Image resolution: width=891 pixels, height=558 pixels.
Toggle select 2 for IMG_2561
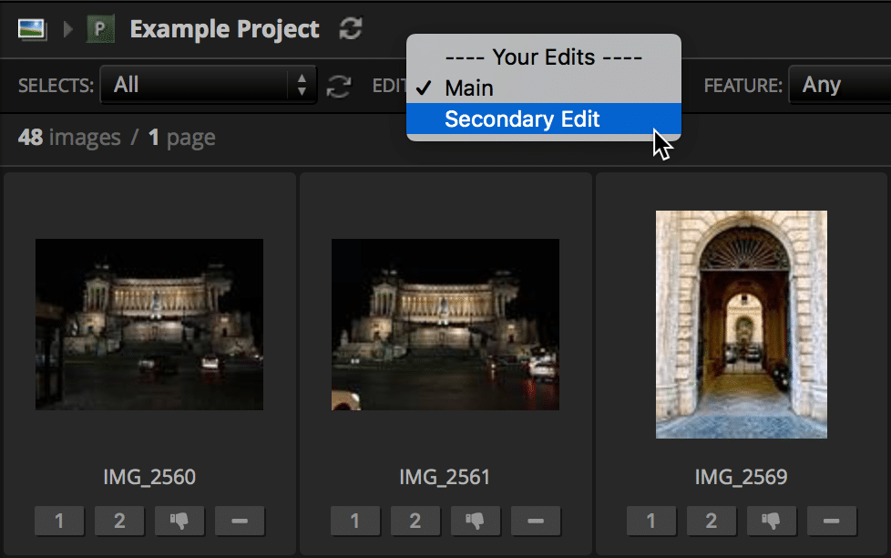point(415,522)
